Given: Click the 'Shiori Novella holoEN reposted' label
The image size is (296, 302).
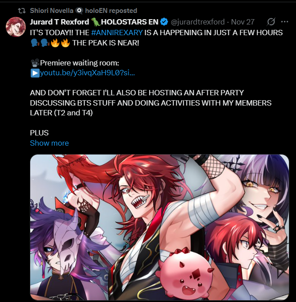Looking at the screenshot, I should point(84,11).
